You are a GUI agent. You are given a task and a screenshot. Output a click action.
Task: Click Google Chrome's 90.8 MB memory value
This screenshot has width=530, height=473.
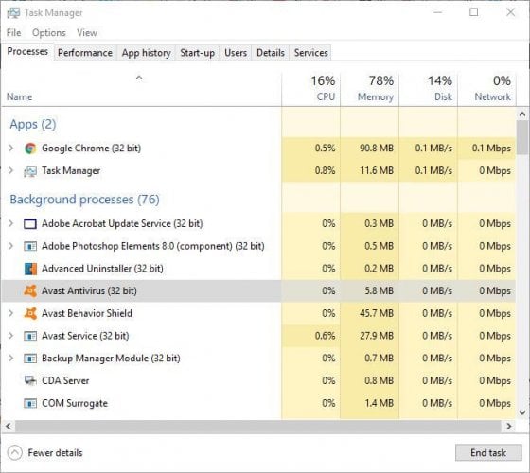(x=377, y=149)
